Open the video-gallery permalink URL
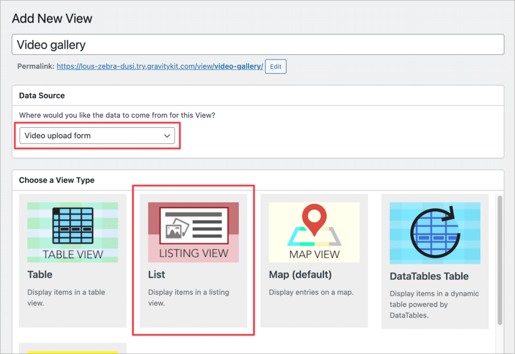515x354 pixels. click(x=159, y=66)
